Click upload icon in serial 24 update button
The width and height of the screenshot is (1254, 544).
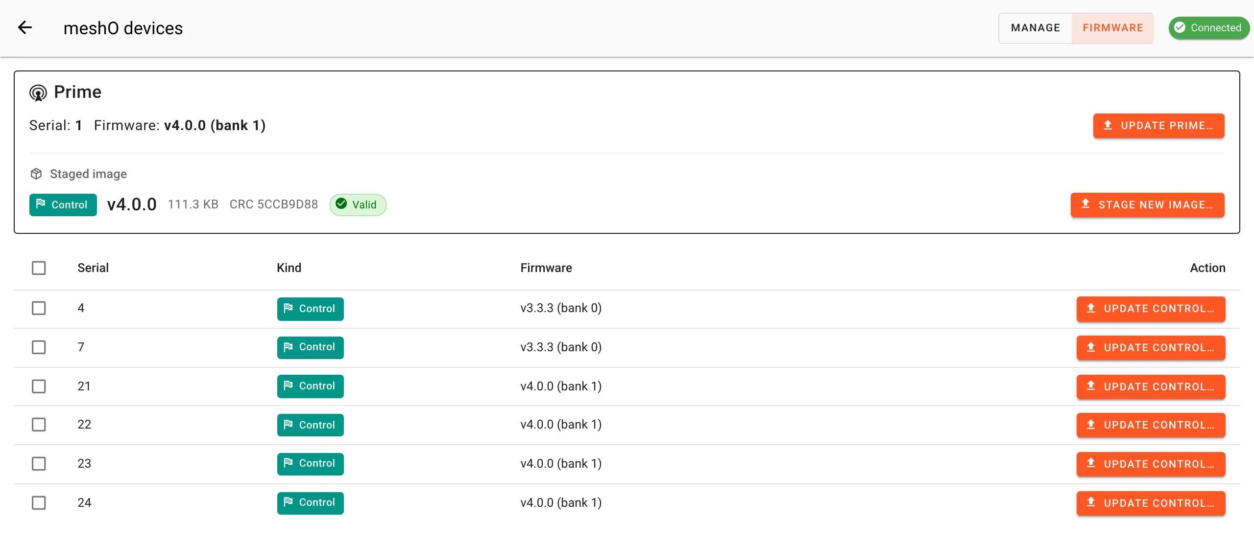click(1091, 502)
